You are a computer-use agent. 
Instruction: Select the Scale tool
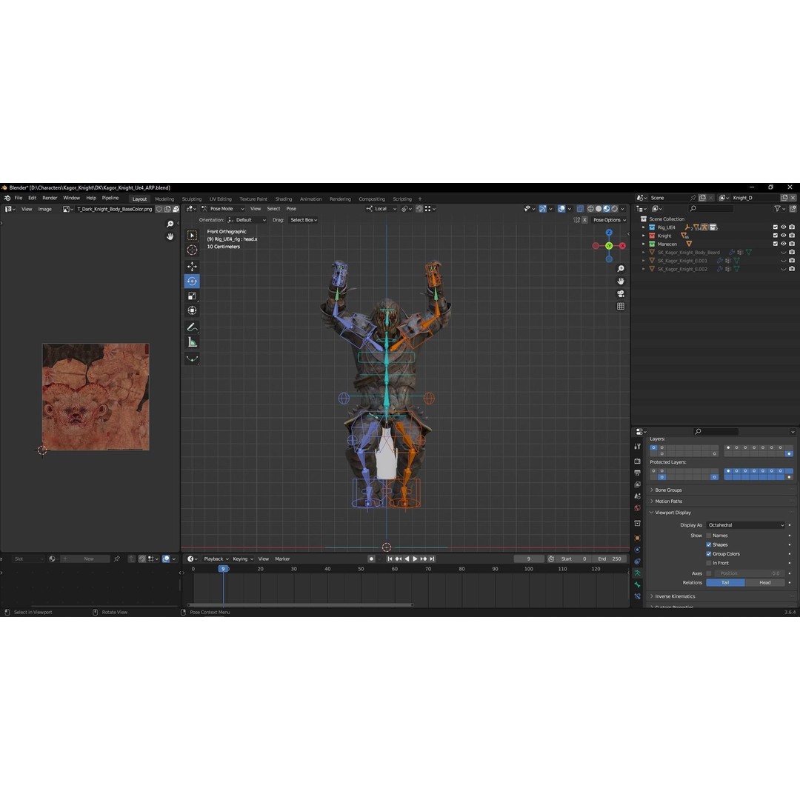[x=192, y=296]
